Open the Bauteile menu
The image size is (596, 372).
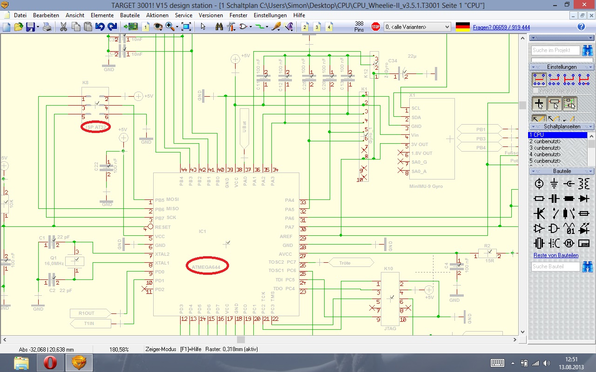130,15
